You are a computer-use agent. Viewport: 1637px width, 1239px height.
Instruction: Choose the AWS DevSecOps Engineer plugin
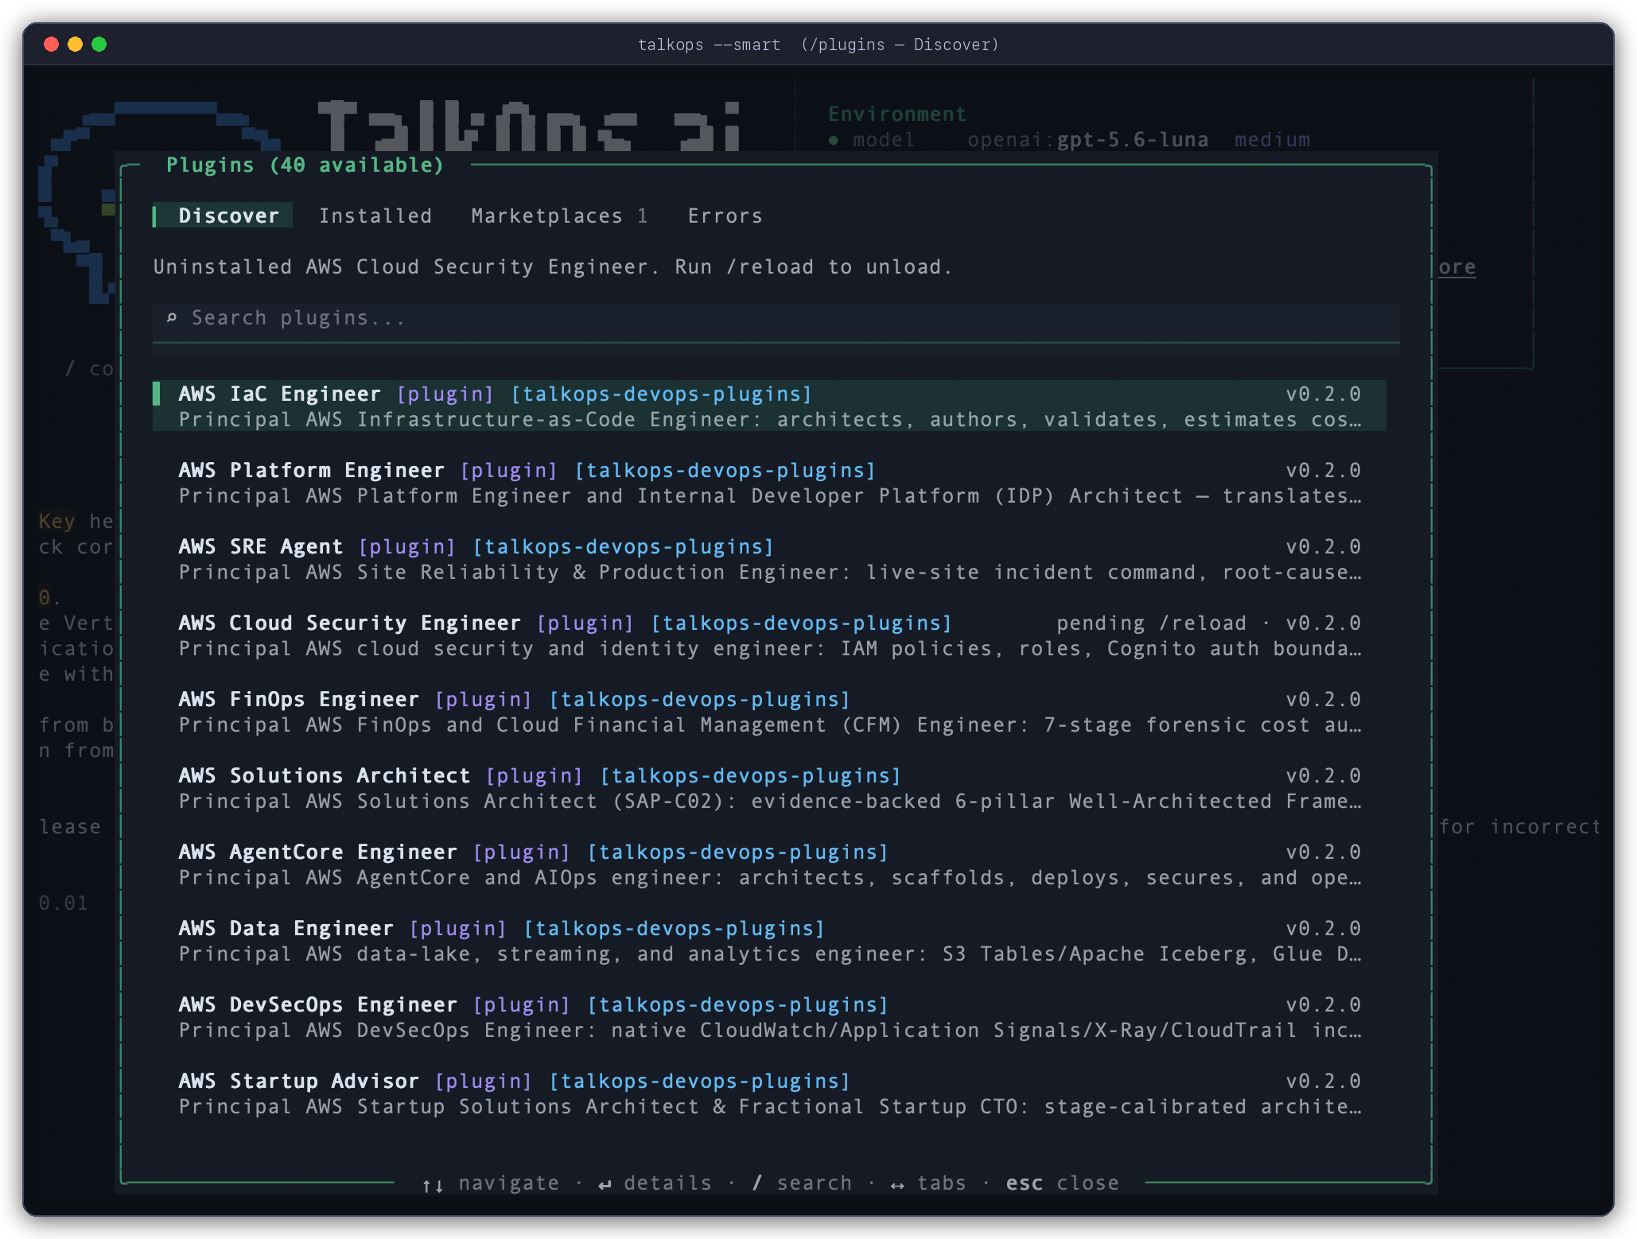769,1017
